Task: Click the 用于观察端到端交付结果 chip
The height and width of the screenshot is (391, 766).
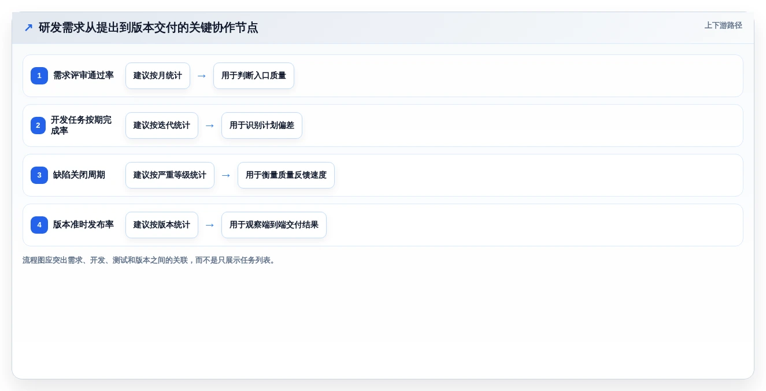Action: pyautogui.click(x=274, y=225)
